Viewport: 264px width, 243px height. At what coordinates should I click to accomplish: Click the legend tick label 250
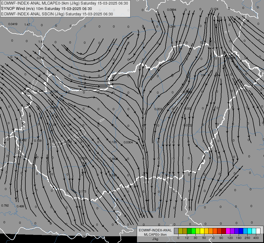click(x=247, y=238)
